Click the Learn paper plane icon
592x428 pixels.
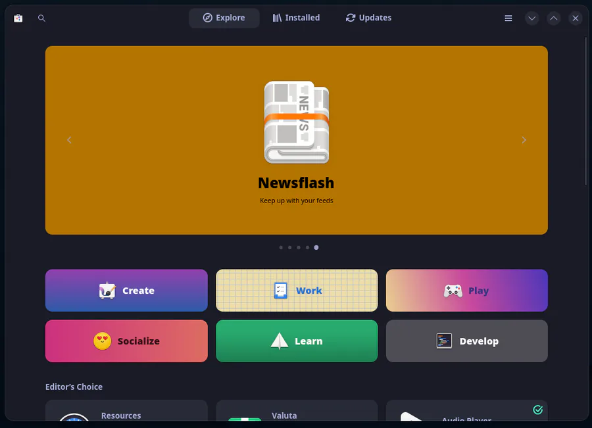[x=280, y=341]
